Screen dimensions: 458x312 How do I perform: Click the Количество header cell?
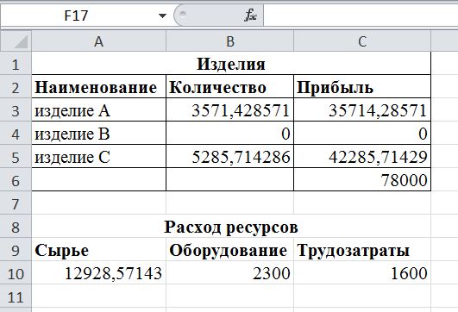point(230,87)
